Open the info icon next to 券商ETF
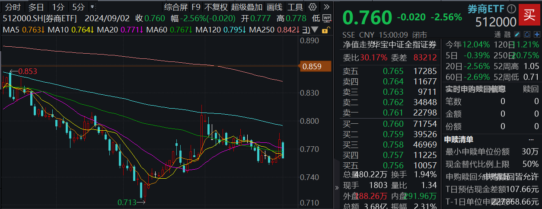This screenshot has height=209, width=542. [512, 9]
